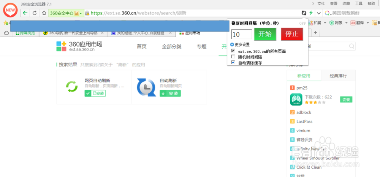Open the 收藏 menu

pyautogui.click(x=346, y=4)
